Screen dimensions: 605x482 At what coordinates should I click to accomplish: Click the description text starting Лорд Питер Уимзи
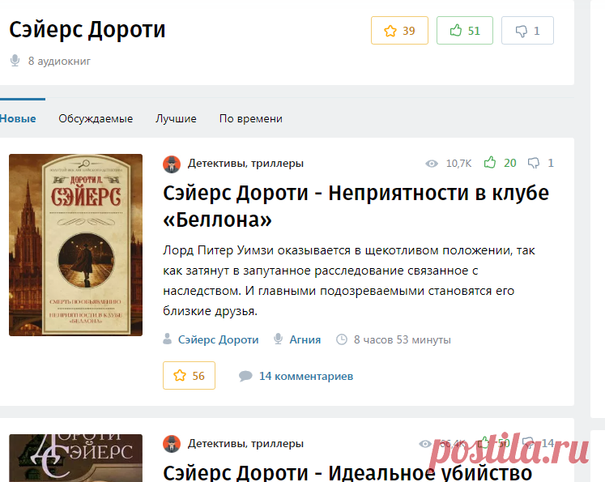349,280
